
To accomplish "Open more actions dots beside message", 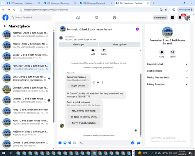I will (102, 82).
